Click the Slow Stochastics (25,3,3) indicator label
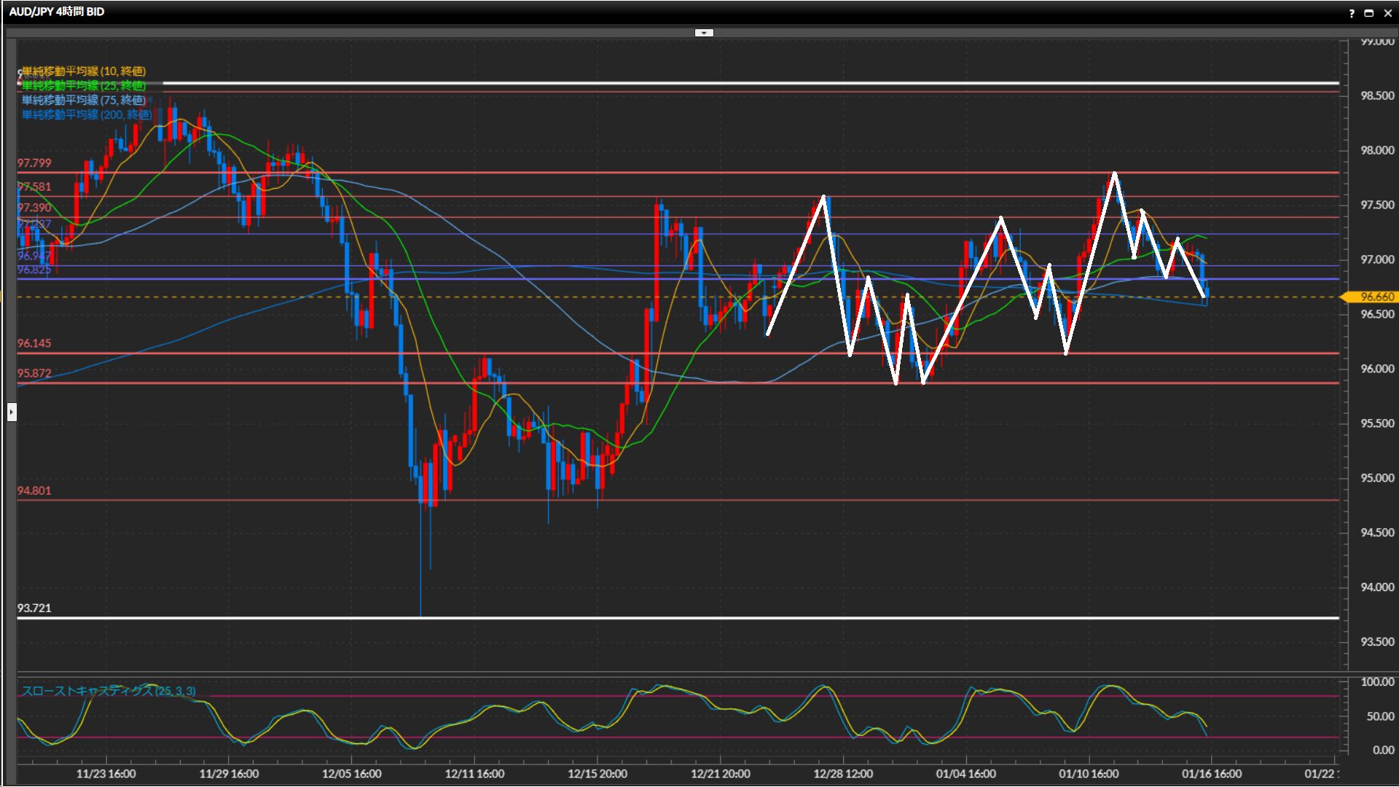The width and height of the screenshot is (1399, 787). tap(109, 691)
